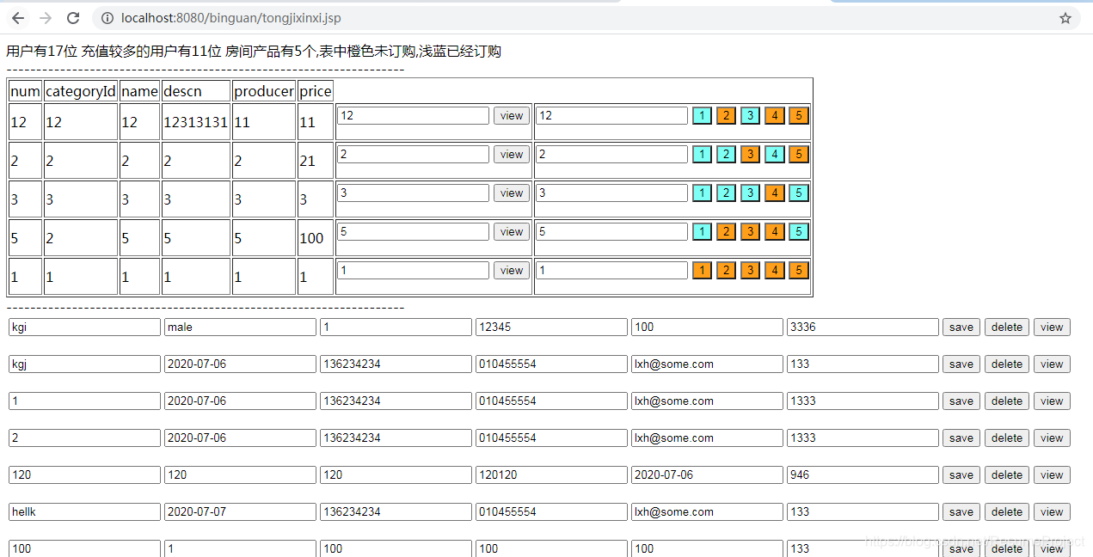Click first text field in product row 5

(413, 232)
